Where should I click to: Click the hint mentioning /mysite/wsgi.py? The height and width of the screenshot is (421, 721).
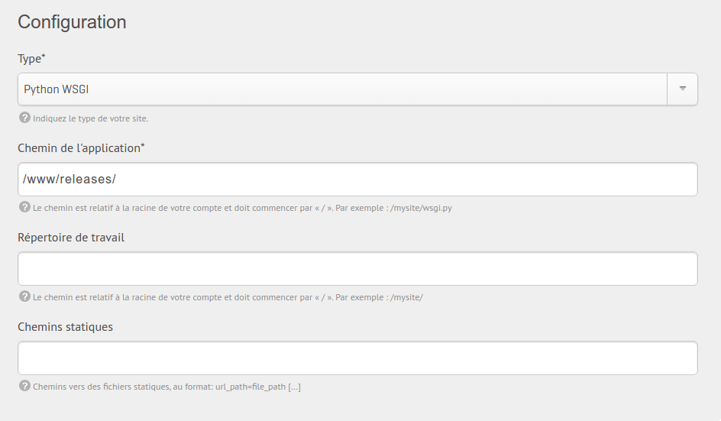coord(242,208)
